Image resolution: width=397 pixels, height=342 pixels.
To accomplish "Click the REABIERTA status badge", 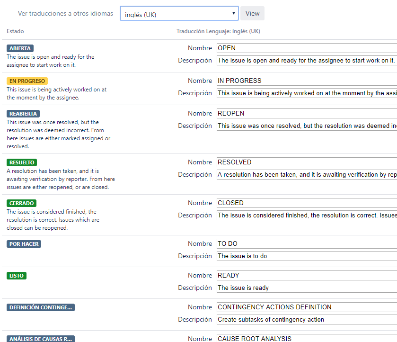I will (x=23, y=114).
